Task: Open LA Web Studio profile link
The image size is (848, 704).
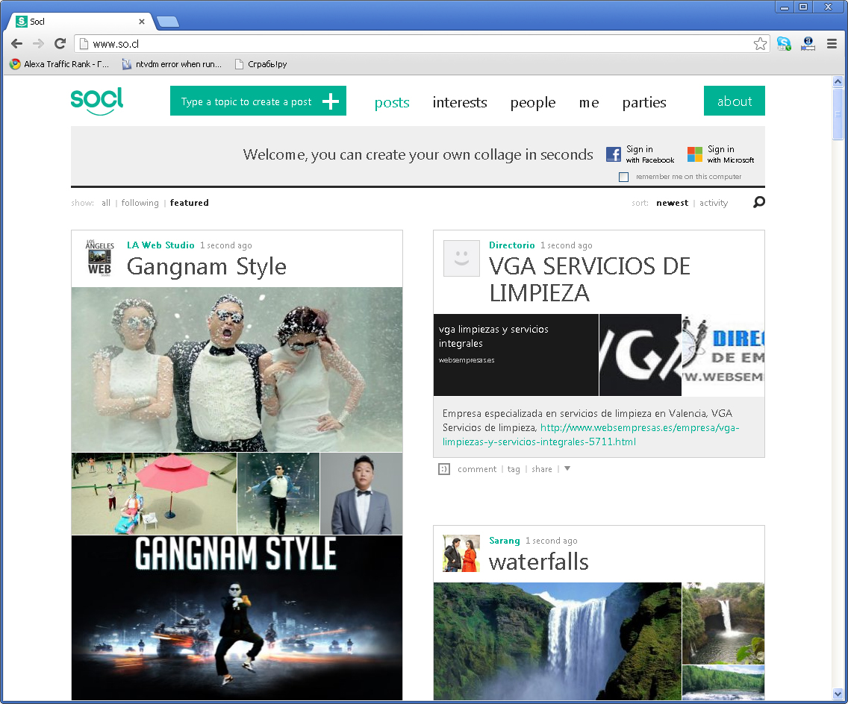Action: pos(160,245)
